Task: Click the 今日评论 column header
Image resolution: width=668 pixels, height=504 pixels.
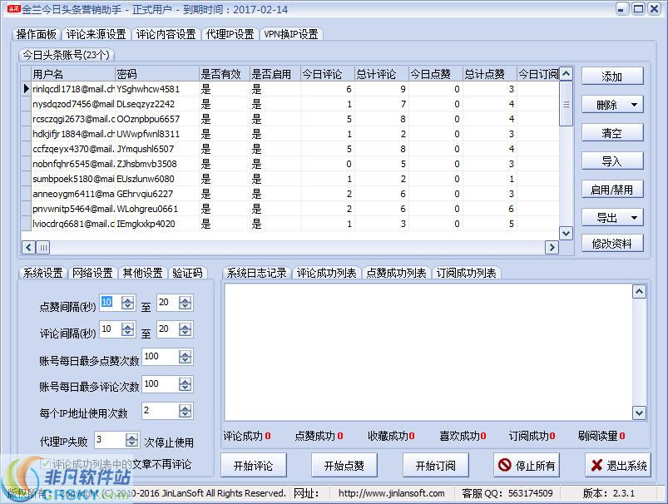Action: (327, 74)
